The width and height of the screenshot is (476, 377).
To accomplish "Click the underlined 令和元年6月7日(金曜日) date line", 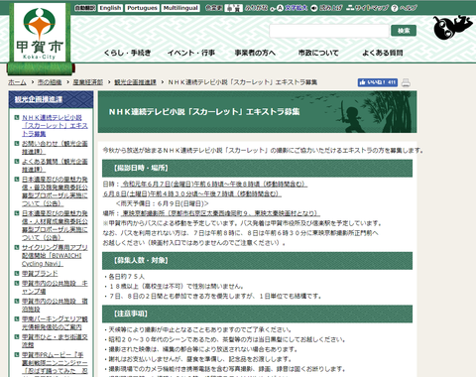I will click(214, 185).
